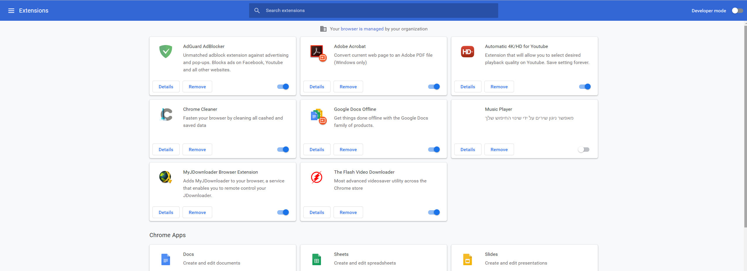
Task: Click the Chrome Cleaner icon
Action: 166,114
